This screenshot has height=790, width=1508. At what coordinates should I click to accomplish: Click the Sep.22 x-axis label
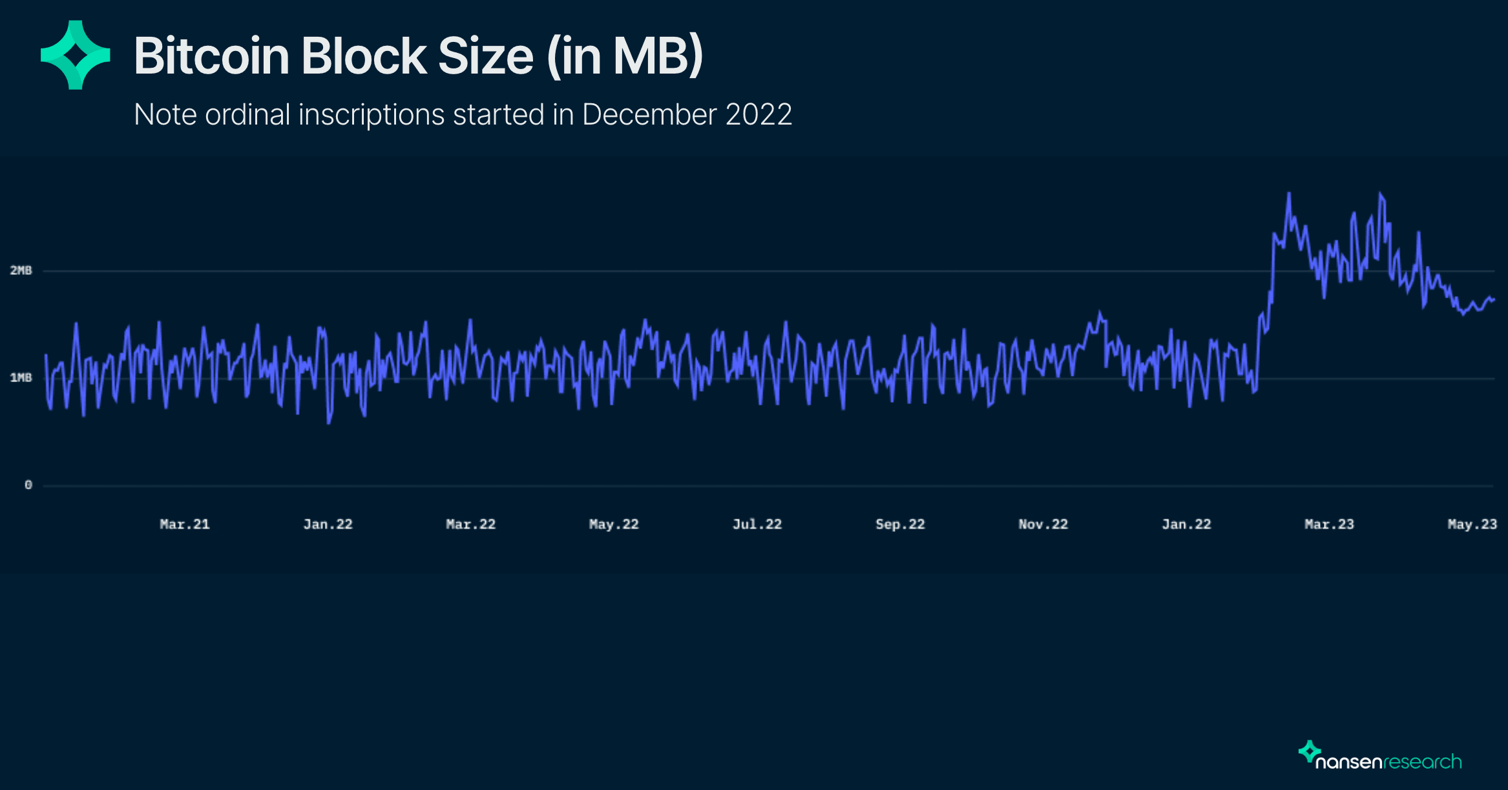coord(900,524)
